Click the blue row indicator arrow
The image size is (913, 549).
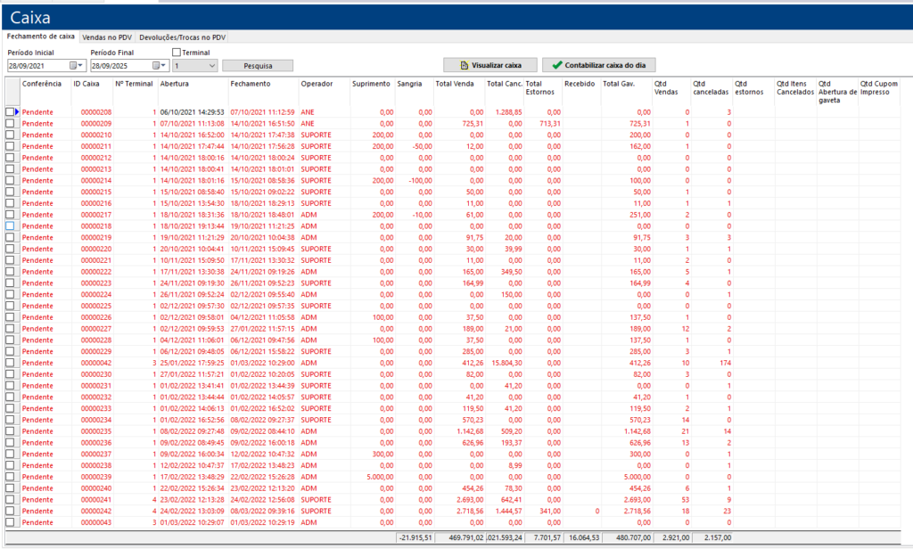16,111
